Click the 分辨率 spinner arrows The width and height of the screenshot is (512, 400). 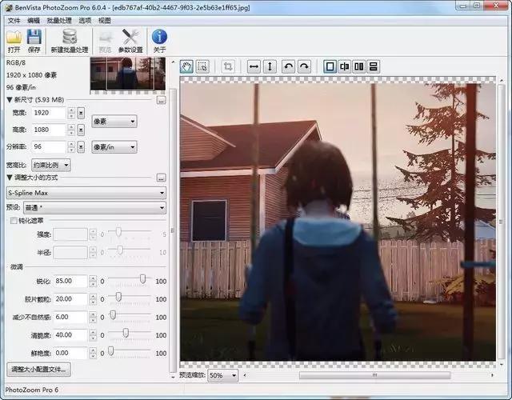pyautogui.click(x=71, y=147)
